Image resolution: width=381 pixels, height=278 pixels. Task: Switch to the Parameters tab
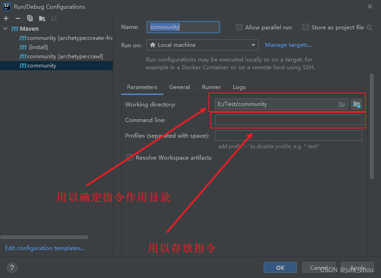tap(142, 87)
